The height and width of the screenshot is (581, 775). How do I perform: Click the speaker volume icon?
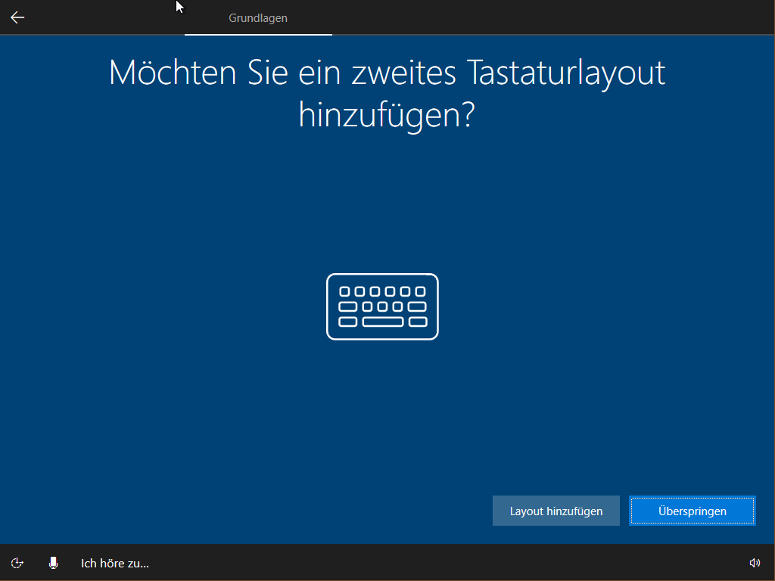click(x=755, y=563)
